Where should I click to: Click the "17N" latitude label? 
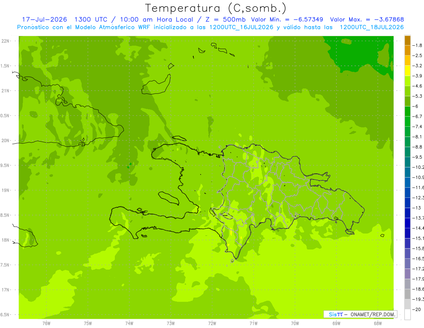coord(6,290)
